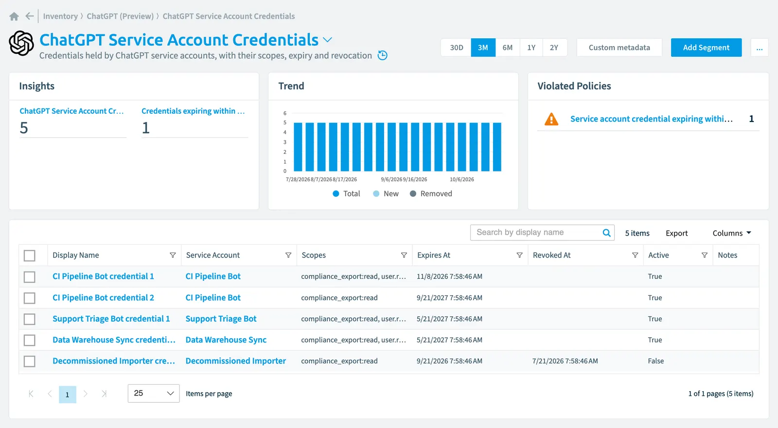Open the Revoked At column filter
778x428 pixels.
tap(635, 255)
